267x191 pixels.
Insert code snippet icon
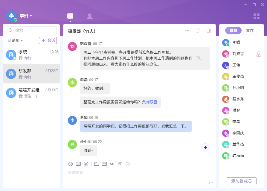pos(104,164)
